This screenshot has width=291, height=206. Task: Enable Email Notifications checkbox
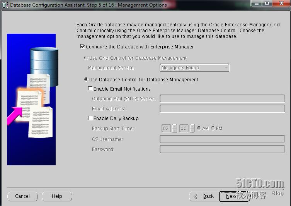(90, 89)
